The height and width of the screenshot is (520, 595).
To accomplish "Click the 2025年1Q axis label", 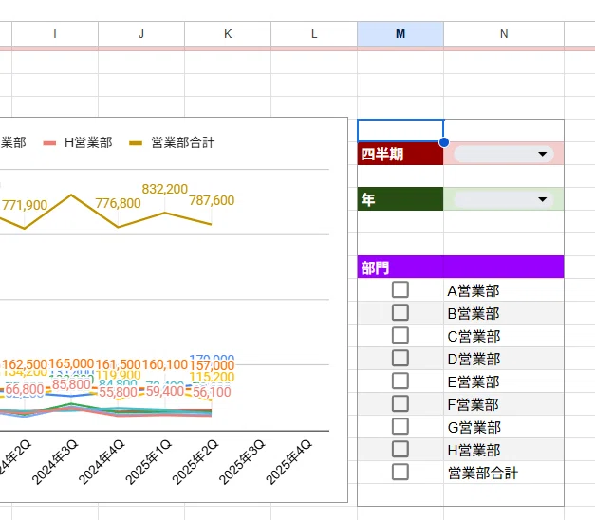I will point(149,462).
